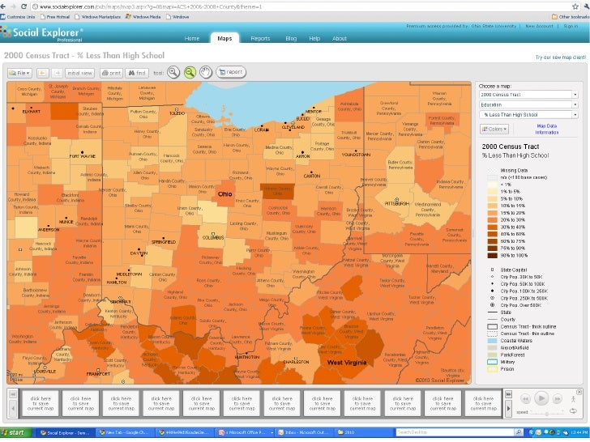Open the find tool with binoculars
590x442 pixels.
click(136, 73)
